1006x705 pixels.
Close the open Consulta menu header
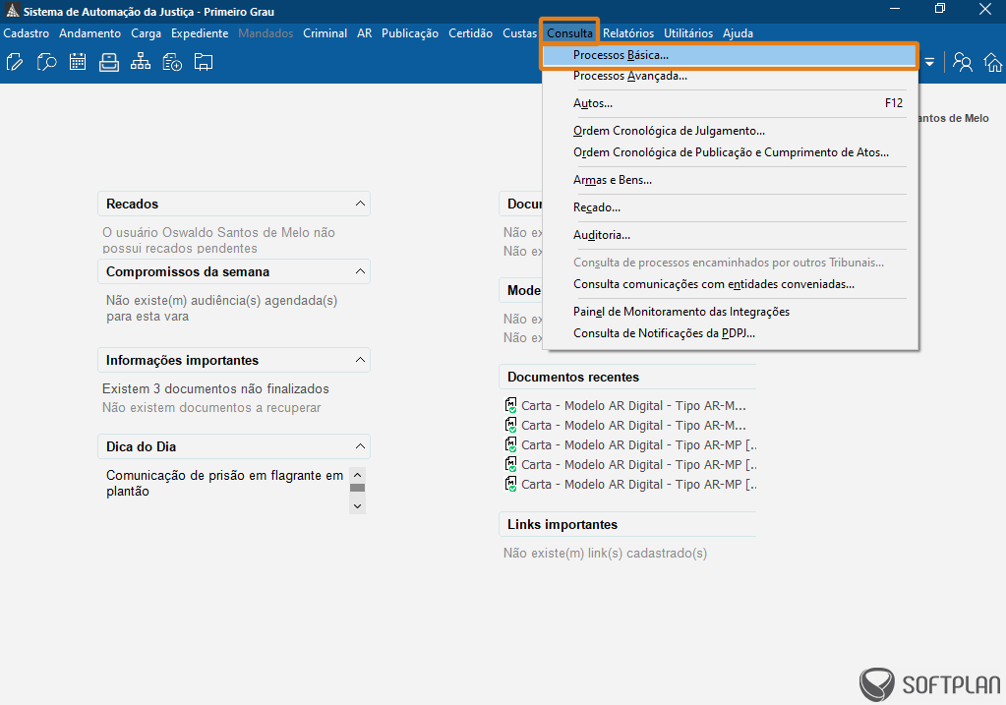[x=569, y=33]
